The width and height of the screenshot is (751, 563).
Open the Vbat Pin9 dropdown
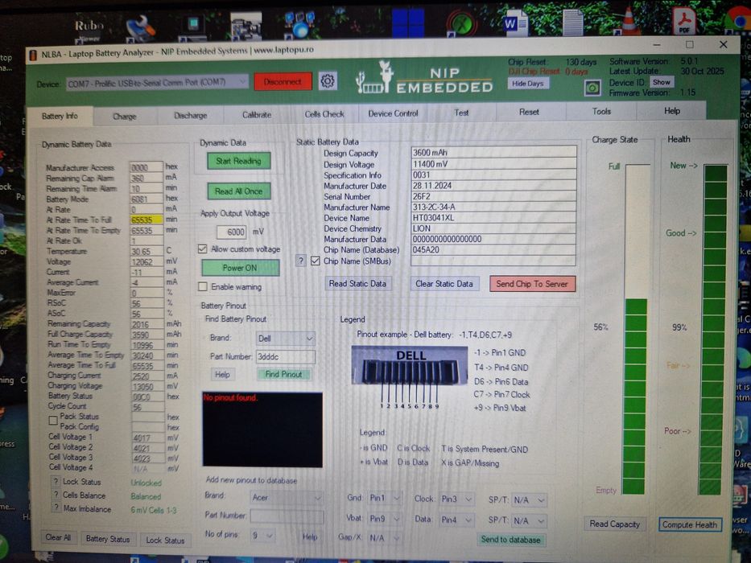click(385, 519)
